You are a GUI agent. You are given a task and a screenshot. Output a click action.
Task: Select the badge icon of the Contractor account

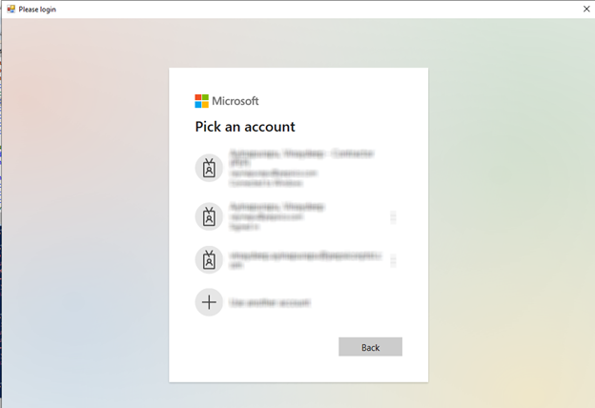[x=209, y=168]
